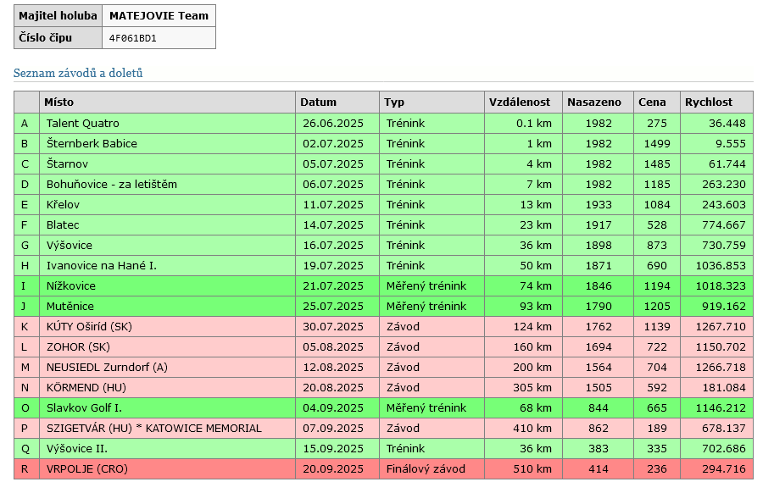Select 'SZIGETVÁR (HU) * KATOWICE MEMORIAL' row
Screen dimensions: 774x493
click(154, 429)
